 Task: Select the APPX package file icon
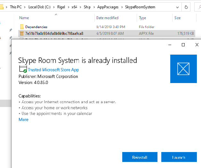(x=22, y=34)
